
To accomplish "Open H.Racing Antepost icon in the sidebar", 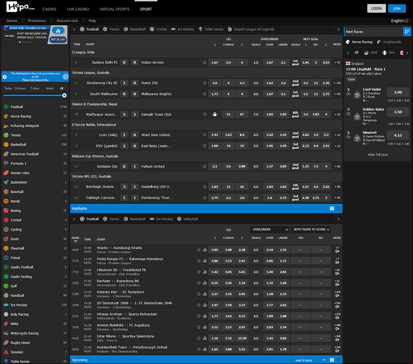I will click(6, 126).
